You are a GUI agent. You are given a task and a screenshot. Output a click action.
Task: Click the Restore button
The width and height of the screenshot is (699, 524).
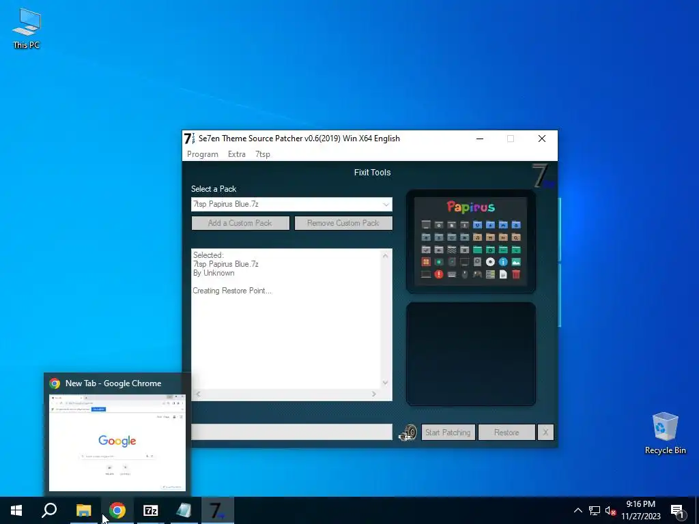click(507, 432)
